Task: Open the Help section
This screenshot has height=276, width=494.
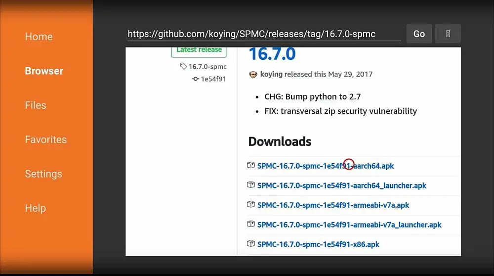Action: 35,209
